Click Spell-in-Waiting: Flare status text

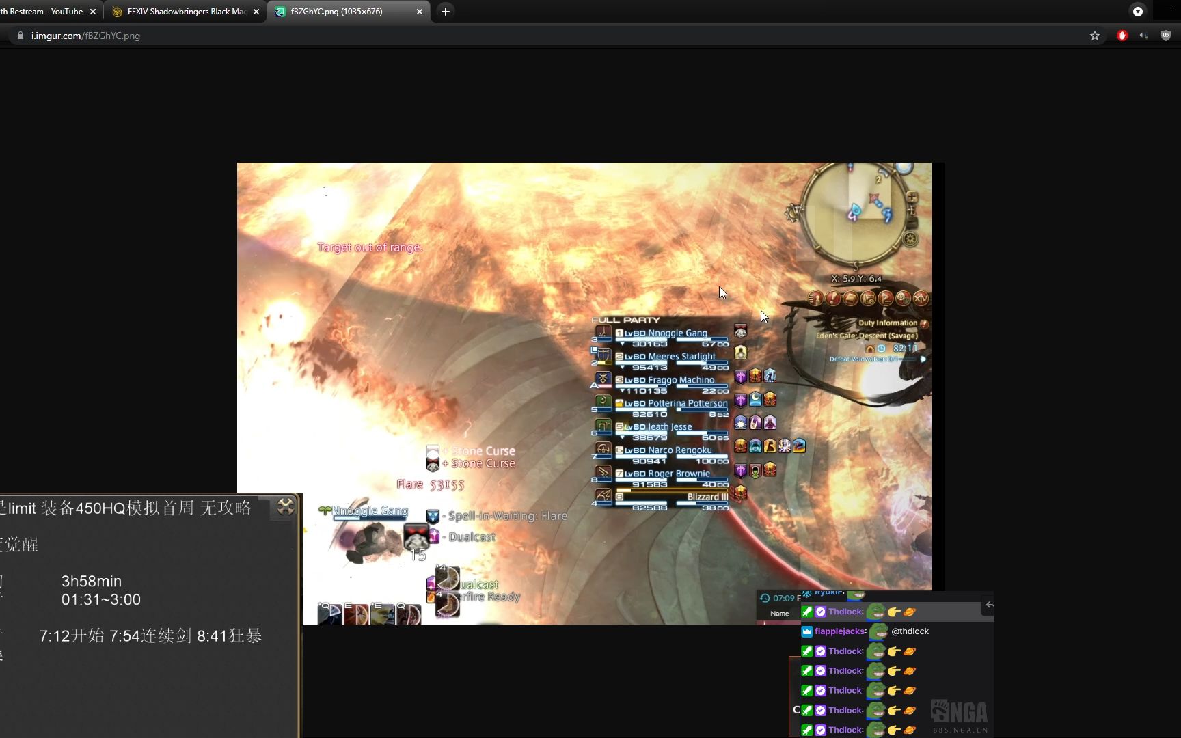coord(508,517)
